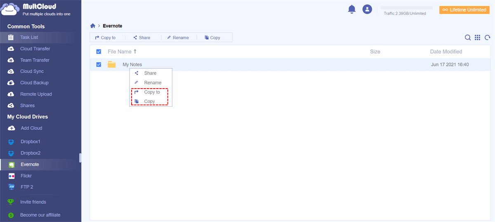Open the search magnifier icon
The width and height of the screenshot is (495, 222).
click(468, 37)
